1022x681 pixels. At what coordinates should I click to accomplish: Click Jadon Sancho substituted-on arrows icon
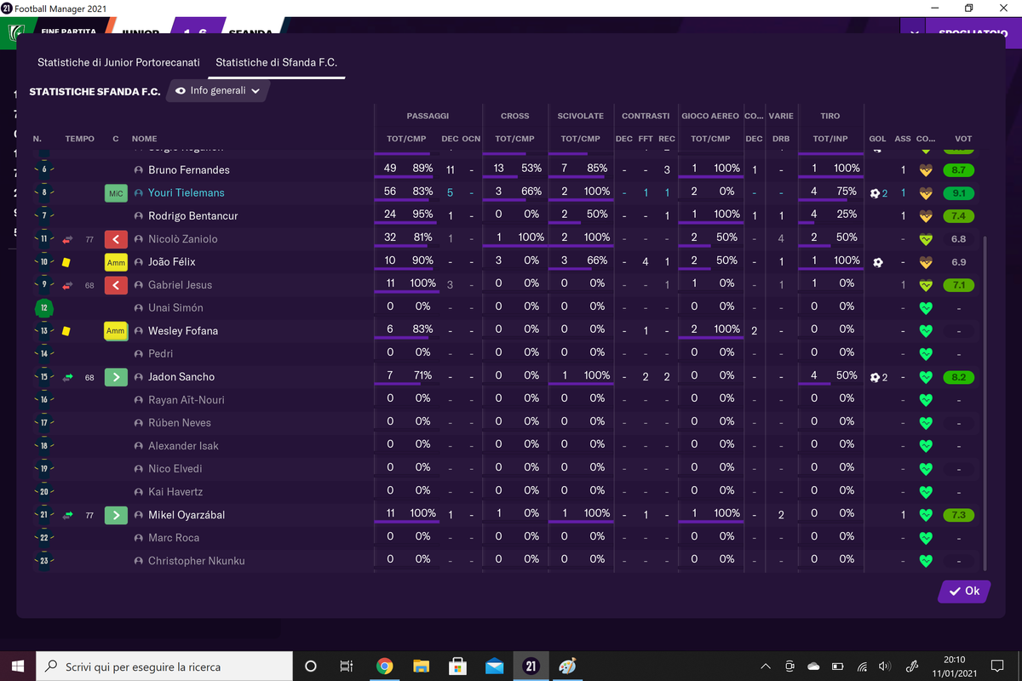coord(67,377)
